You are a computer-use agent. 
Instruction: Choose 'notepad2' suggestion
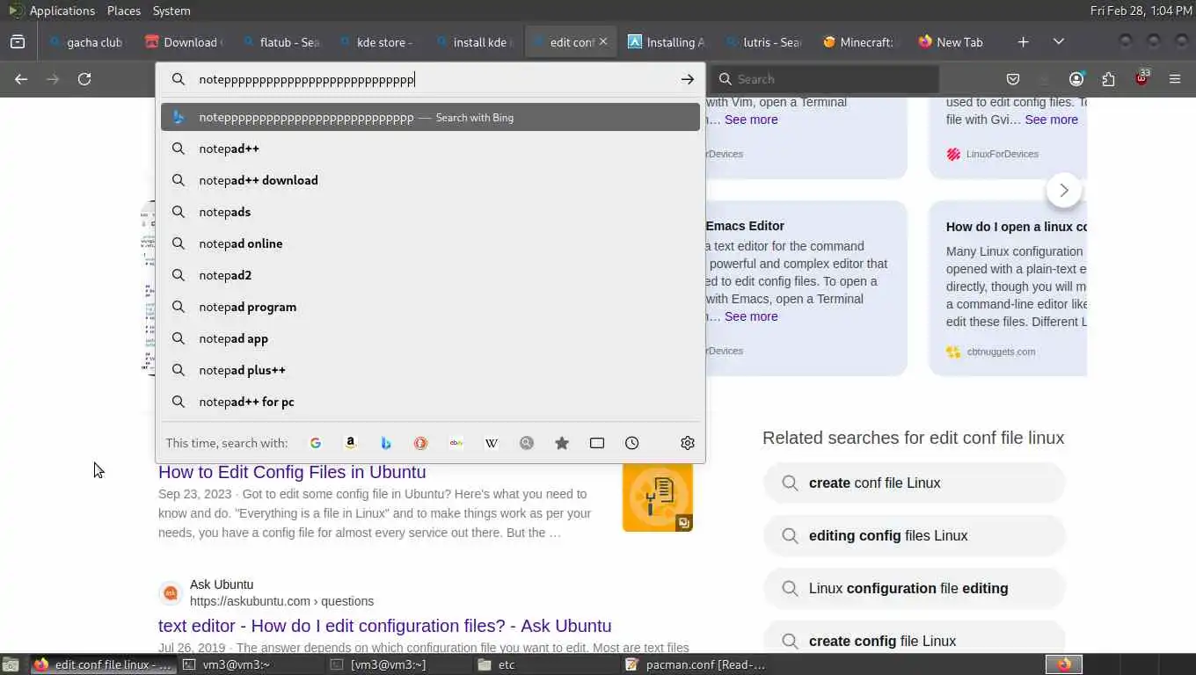click(430, 275)
